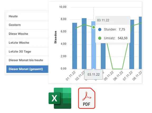This screenshot has width=152, height=113.
Task: Select the Heute date range
Action: tap(27, 16)
